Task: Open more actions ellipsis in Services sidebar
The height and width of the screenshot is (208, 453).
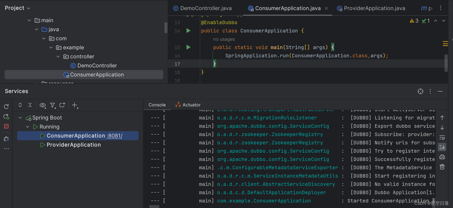Action: [x=6, y=149]
